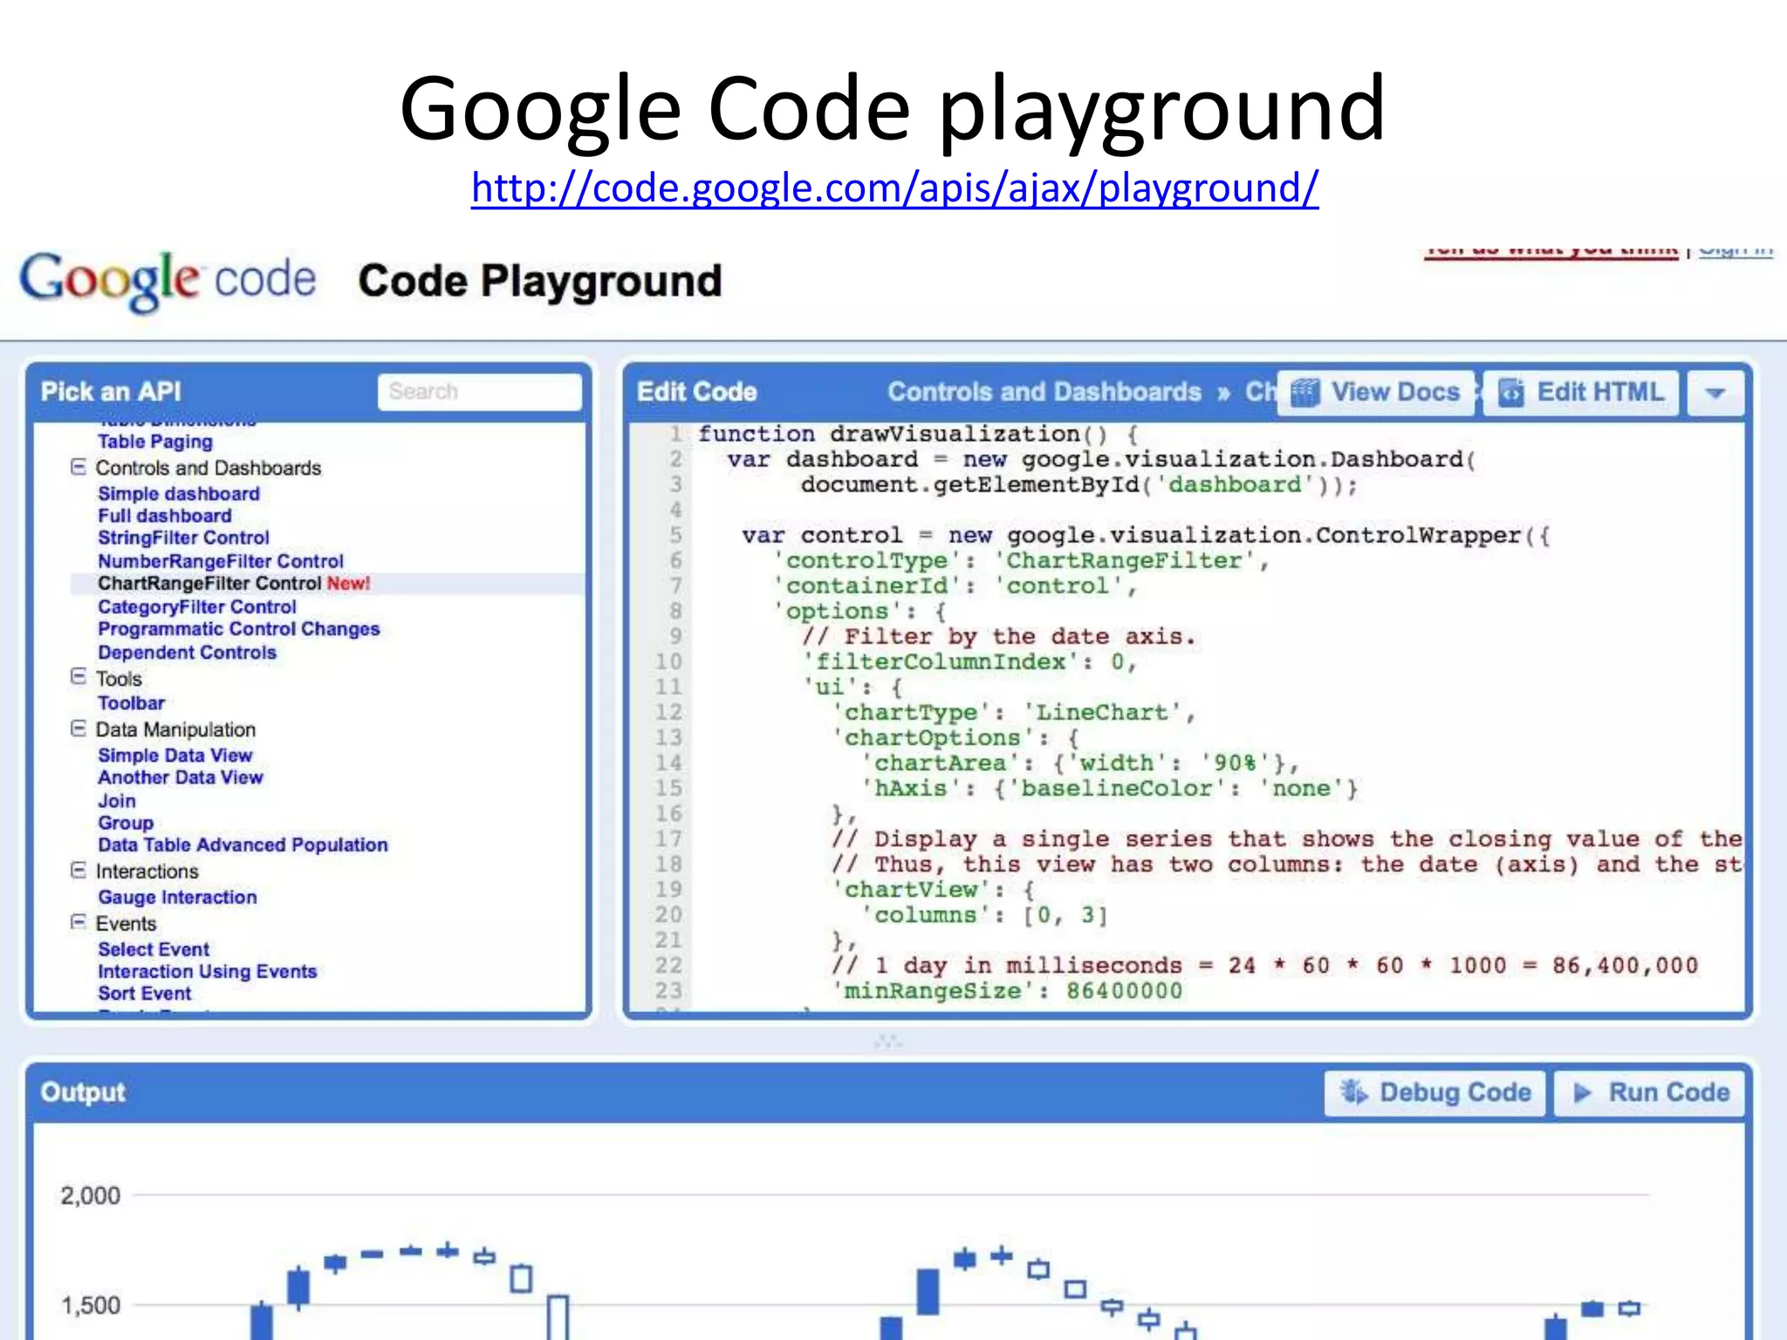Open the Gauge Interaction example

pos(177,897)
